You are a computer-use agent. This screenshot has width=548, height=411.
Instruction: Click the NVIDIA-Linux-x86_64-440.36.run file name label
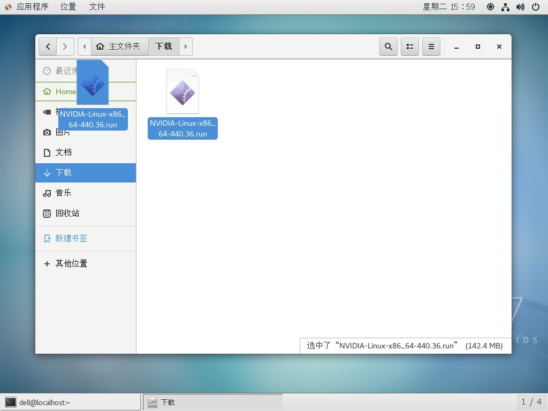tap(182, 128)
